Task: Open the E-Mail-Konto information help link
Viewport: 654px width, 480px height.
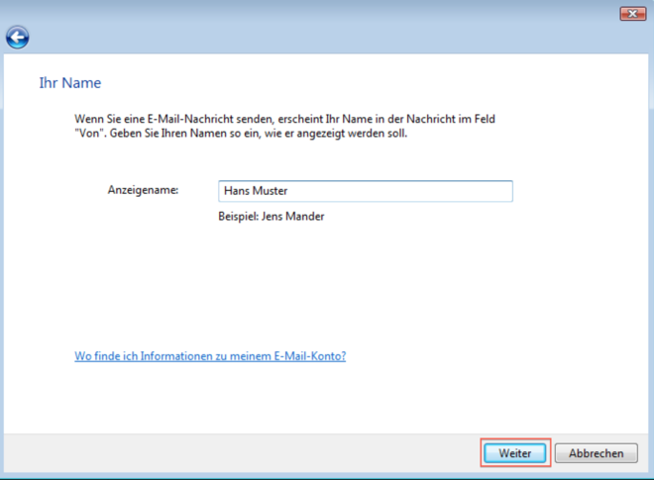Action: tap(210, 356)
